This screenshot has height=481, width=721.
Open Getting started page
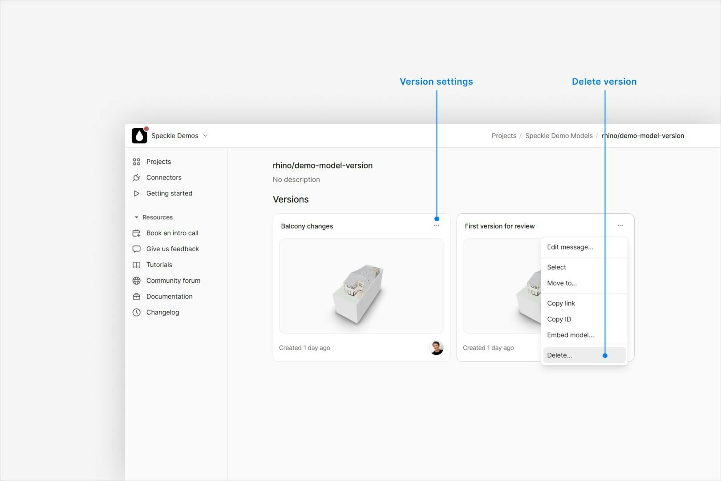[169, 193]
